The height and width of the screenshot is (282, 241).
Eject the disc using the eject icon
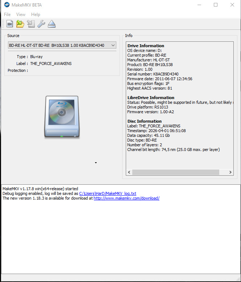pos(52,24)
